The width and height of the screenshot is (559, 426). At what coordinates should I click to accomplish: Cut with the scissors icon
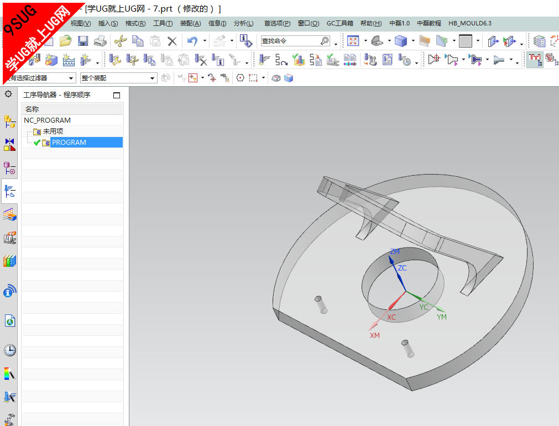point(121,41)
